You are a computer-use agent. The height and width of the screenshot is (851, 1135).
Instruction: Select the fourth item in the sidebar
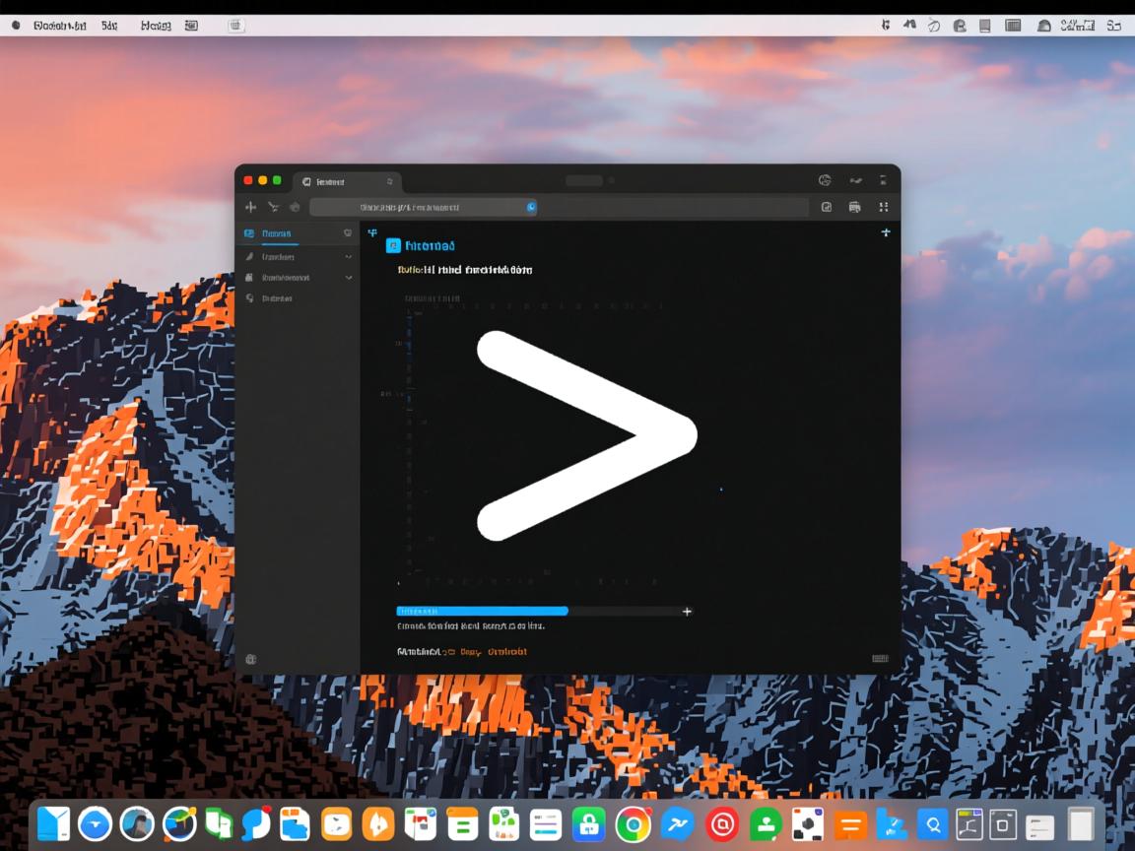coord(276,298)
